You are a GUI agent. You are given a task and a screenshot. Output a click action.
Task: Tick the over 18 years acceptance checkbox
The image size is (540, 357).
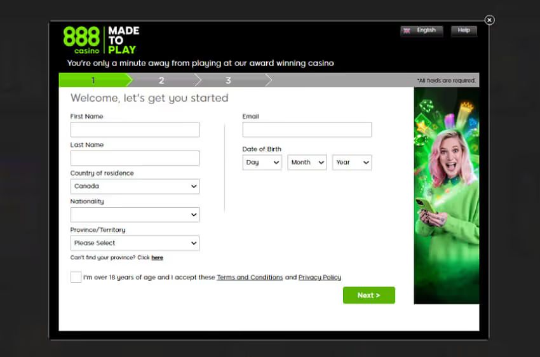pyautogui.click(x=76, y=277)
